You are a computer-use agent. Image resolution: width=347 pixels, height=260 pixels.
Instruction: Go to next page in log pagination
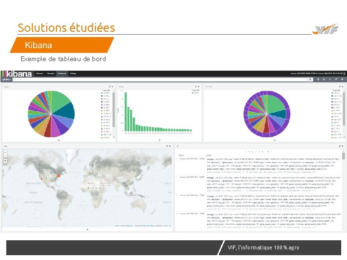click(x=271, y=152)
